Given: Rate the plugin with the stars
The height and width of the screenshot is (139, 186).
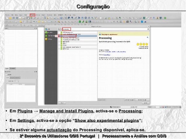Looking at the screenshot, I should click(142, 44).
